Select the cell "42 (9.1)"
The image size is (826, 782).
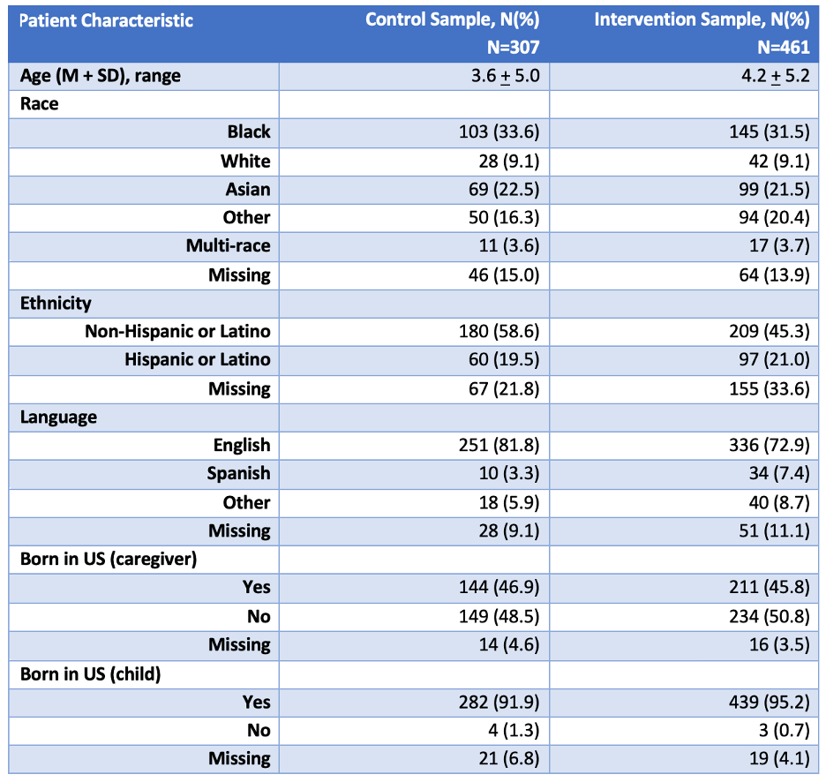pos(779,162)
